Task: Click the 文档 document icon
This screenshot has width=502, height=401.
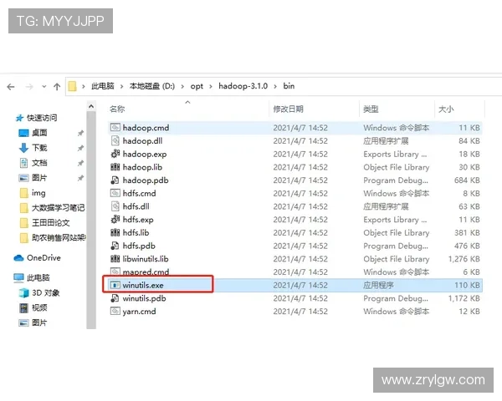Action: [x=23, y=163]
